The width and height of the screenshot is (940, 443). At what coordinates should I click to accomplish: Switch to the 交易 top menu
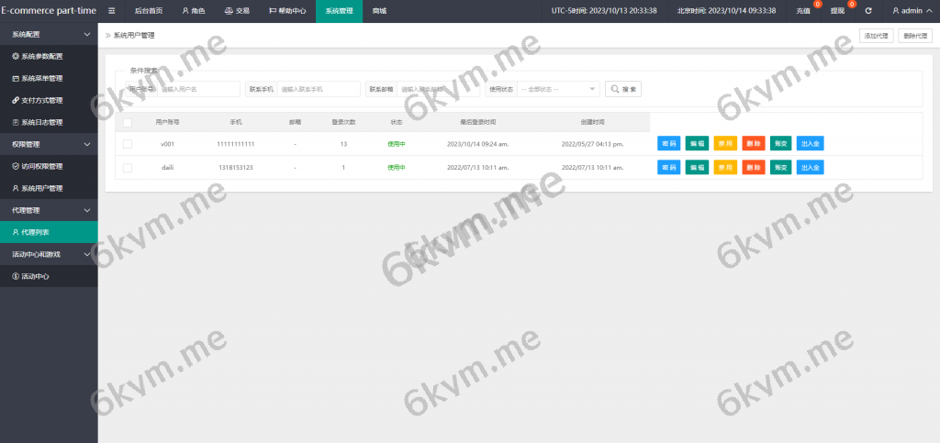click(236, 11)
